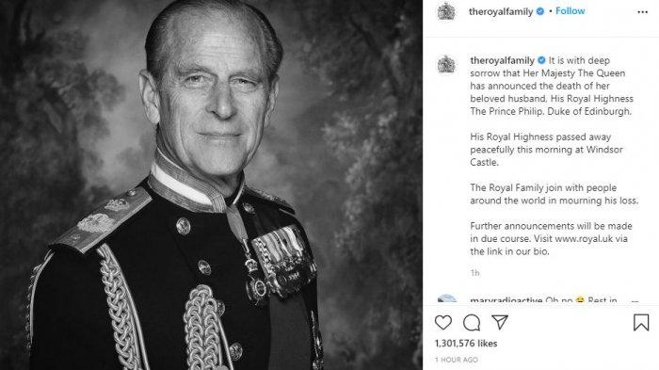
Task: Open maryradioactive commenter username
Action: click(506, 300)
